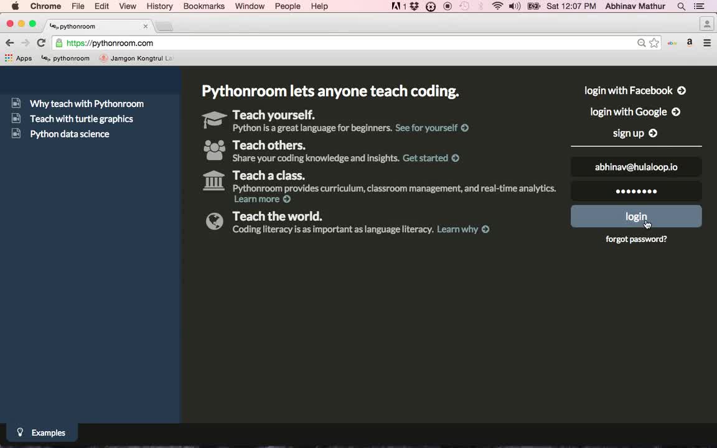Click the address bar URL pythonroom.com
717x448 pixels.
click(110, 43)
